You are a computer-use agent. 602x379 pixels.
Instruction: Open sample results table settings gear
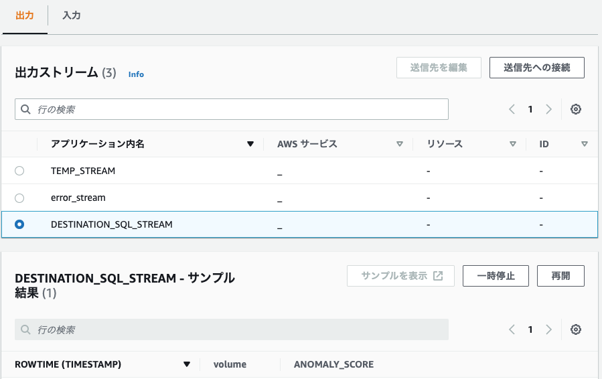click(x=575, y=329)
